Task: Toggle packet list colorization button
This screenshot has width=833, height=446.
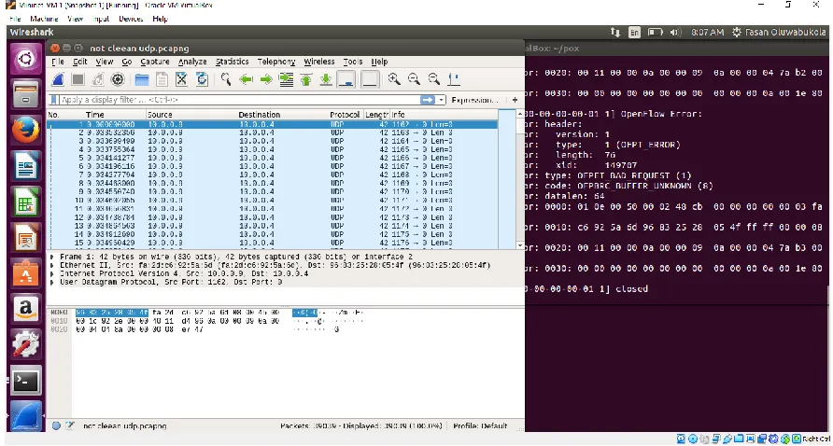Action: coord(370,79)
